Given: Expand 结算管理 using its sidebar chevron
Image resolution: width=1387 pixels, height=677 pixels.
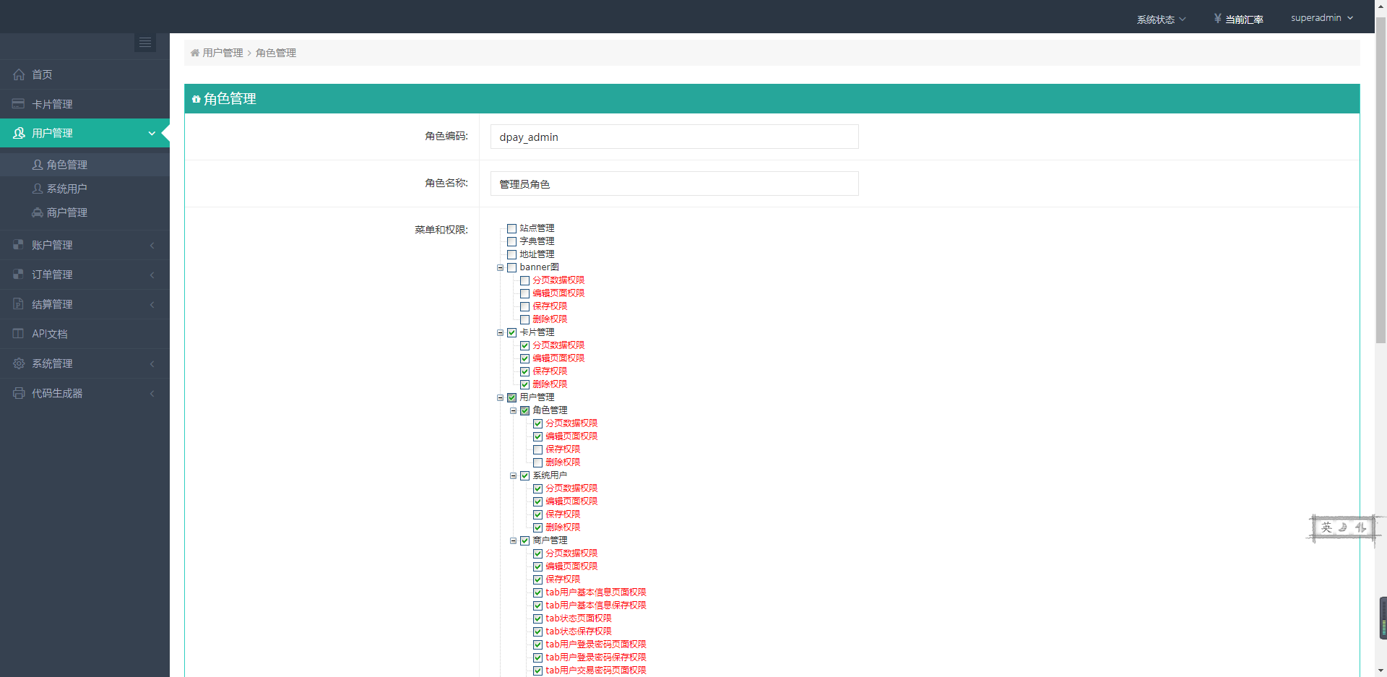Looking at the screenshot, I should pos(152,305).
